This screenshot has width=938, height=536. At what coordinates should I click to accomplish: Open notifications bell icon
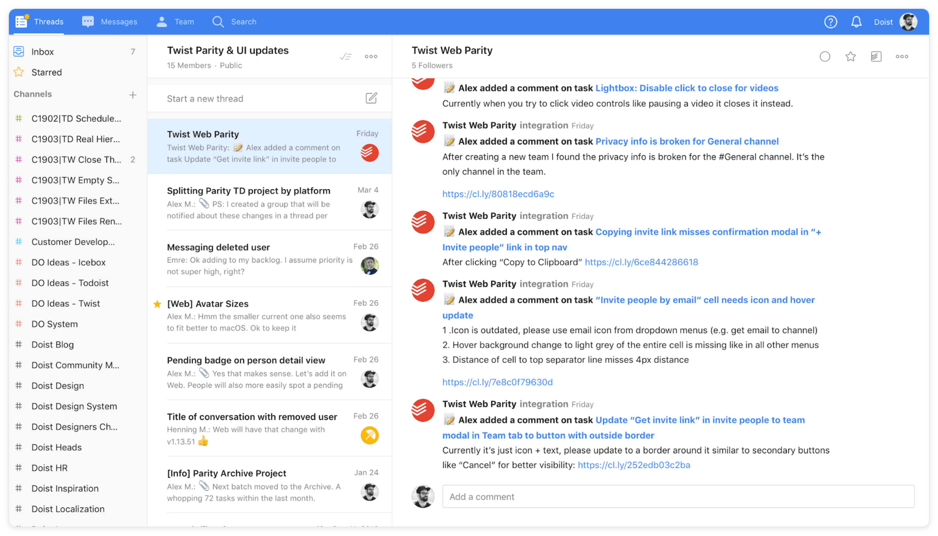point(856,22)
